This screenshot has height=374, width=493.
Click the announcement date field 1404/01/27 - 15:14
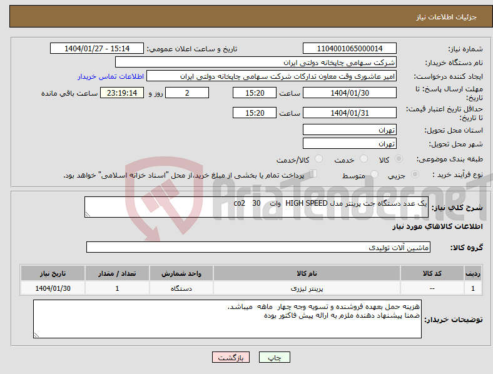(x=97, y=48)
